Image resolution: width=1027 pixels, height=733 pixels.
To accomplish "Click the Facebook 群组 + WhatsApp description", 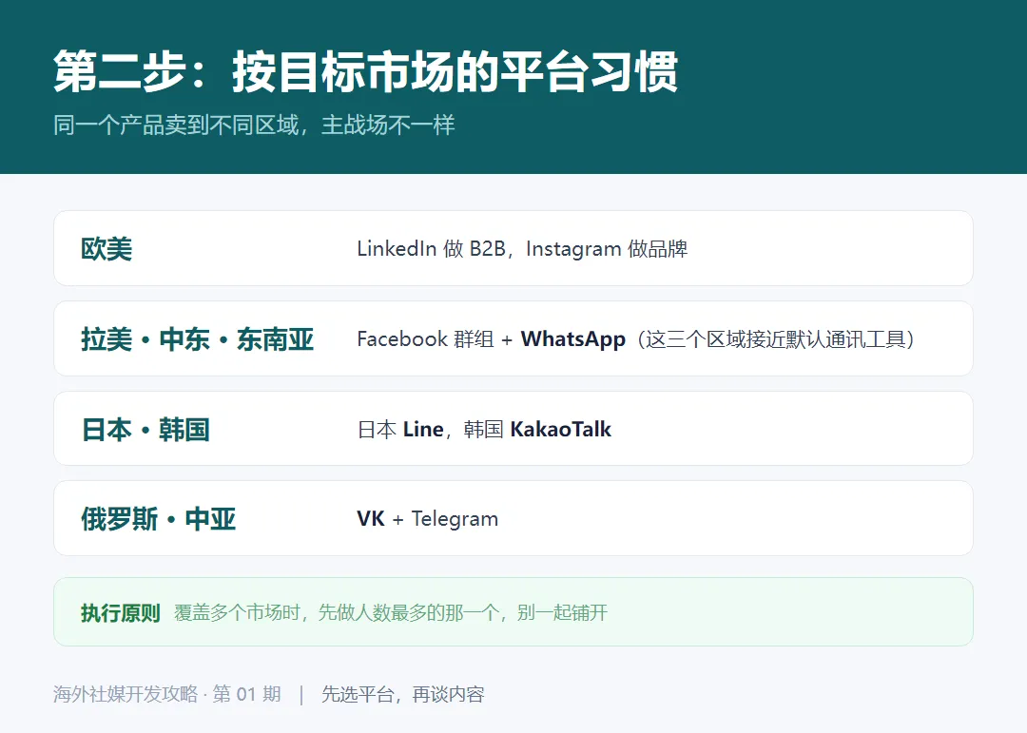I will (x=636, y=339).
